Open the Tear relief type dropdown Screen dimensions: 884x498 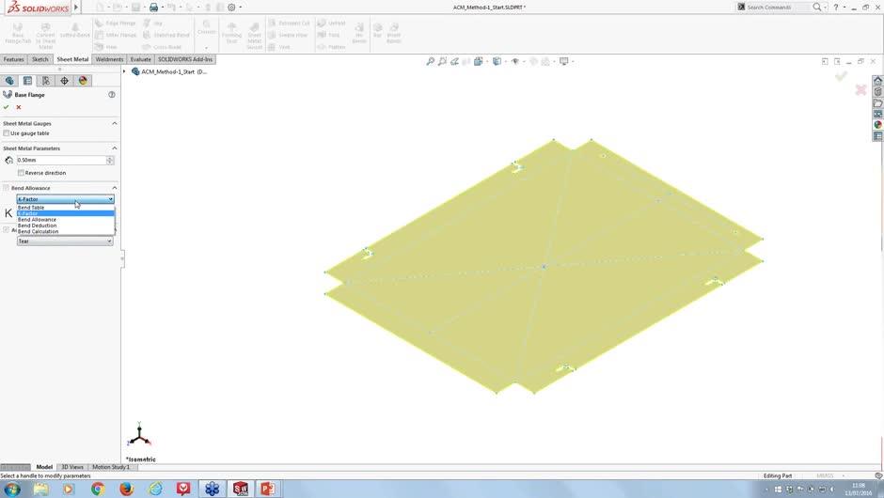[x=65, y=241]
